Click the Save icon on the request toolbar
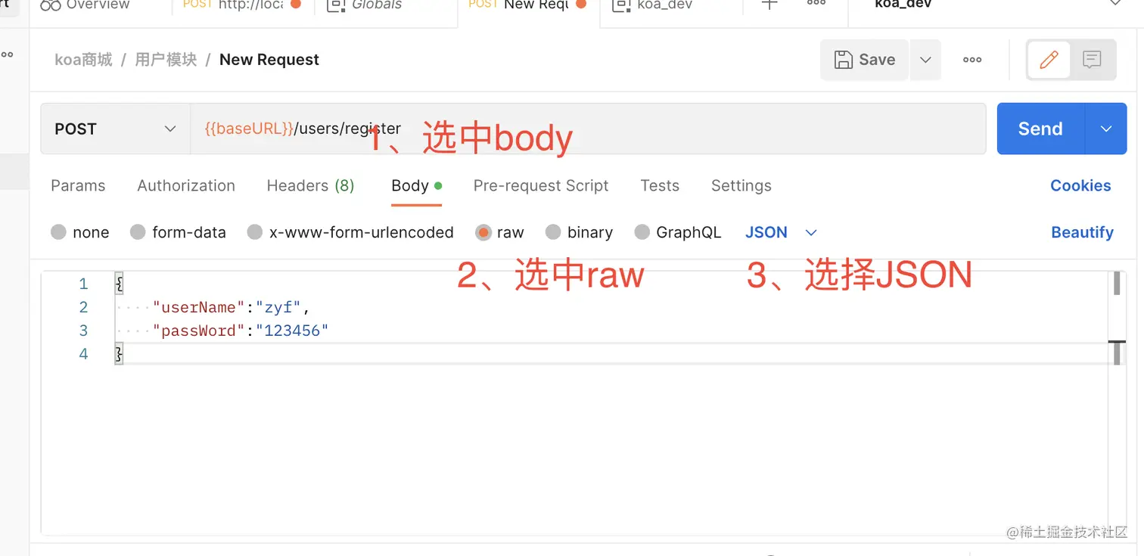1144x556 pixels. (842, 59)
